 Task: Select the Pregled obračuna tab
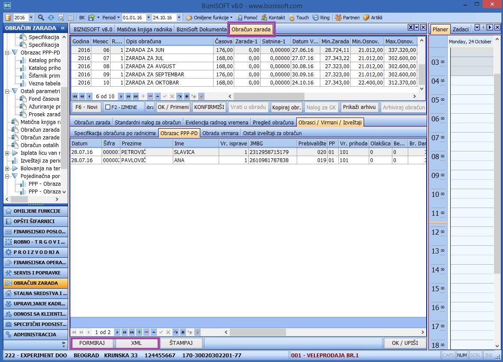click(x=273, y=122)
